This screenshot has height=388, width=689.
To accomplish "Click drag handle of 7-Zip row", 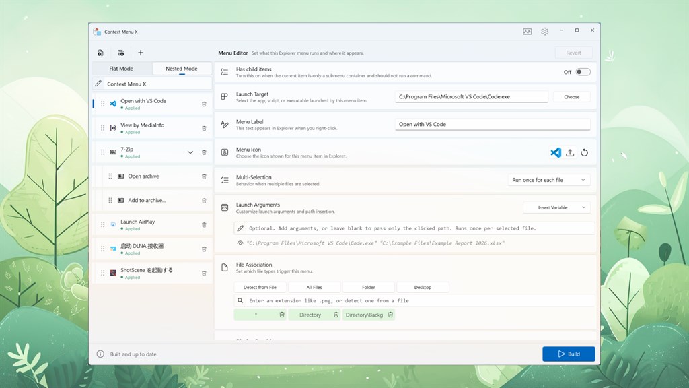I will pyautogui.click(x=102, y=152).
